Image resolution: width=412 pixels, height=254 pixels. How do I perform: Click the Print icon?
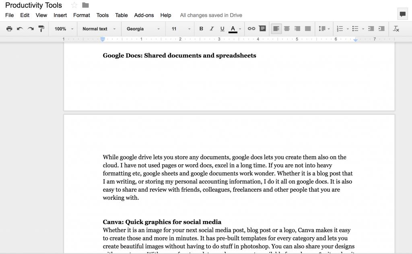9,29
